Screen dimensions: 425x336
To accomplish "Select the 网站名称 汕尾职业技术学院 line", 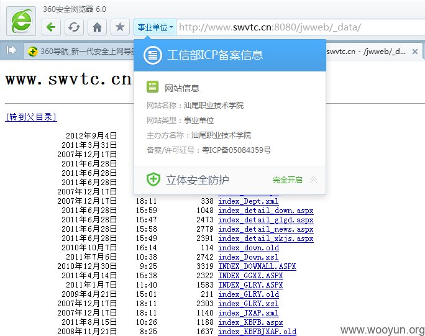I will point(195,105).
